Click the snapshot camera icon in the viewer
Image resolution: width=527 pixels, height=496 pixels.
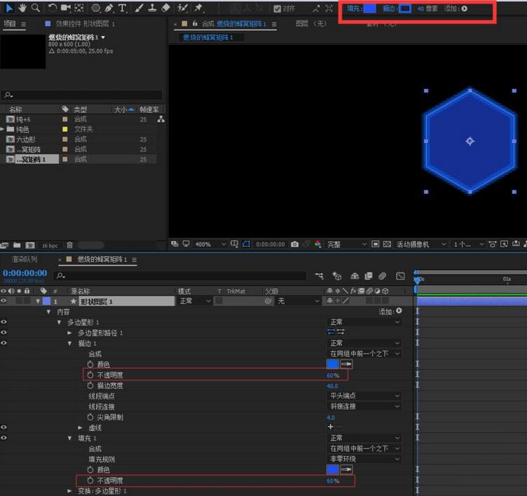point(295,244)
